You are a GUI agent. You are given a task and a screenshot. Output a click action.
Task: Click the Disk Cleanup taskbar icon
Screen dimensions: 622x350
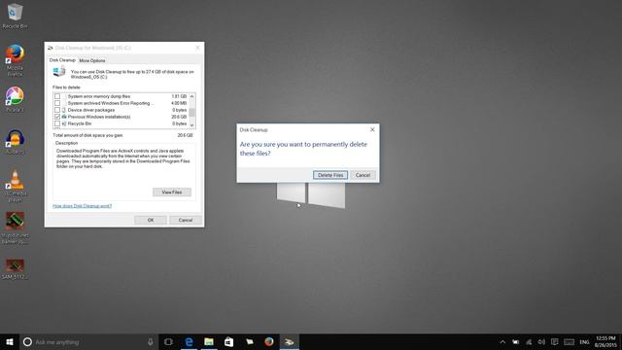tap(290, 341)
